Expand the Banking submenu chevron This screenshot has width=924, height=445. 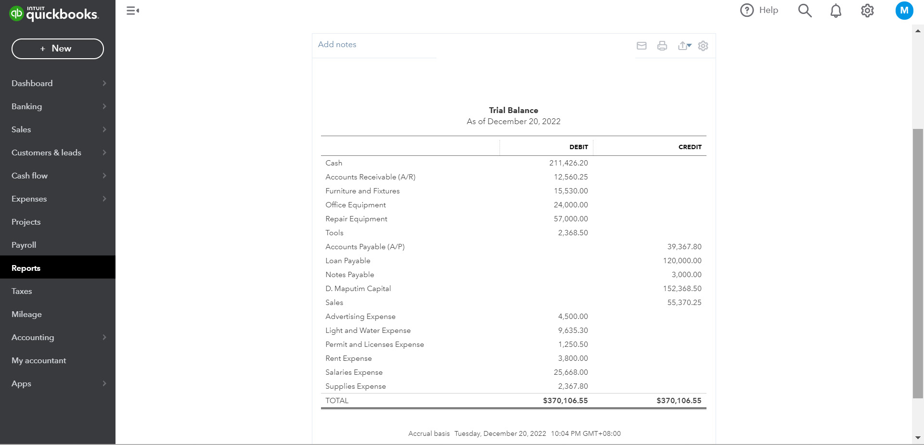click(104, 106)
